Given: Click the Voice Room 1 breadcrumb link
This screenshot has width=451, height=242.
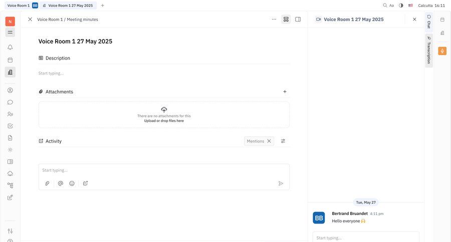Looking at the screenshot, I should tap(50, 19).
